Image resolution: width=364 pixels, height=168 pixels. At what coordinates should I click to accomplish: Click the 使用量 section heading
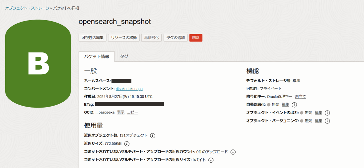pyautogui.click(x=94, y=126)
